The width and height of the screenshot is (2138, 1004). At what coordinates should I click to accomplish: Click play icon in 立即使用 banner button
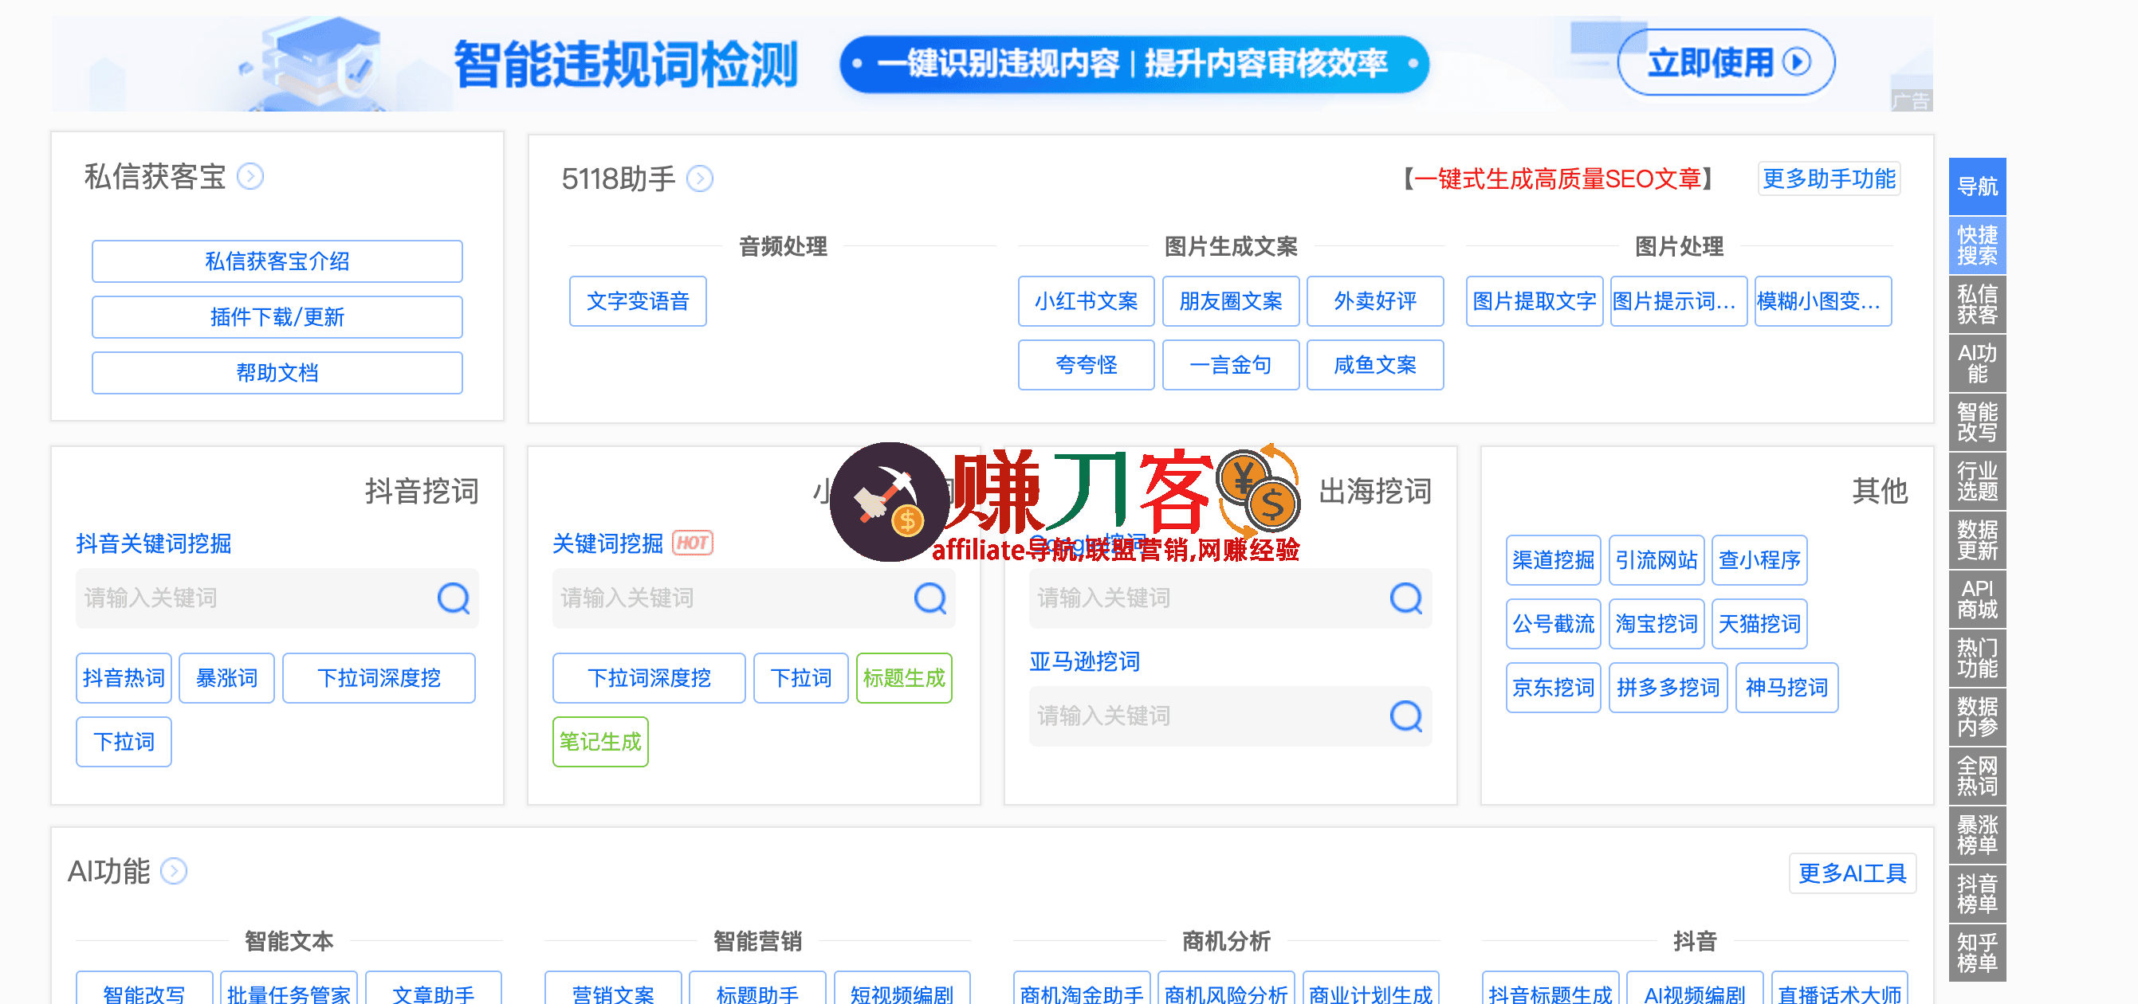tap(1797, 62)
